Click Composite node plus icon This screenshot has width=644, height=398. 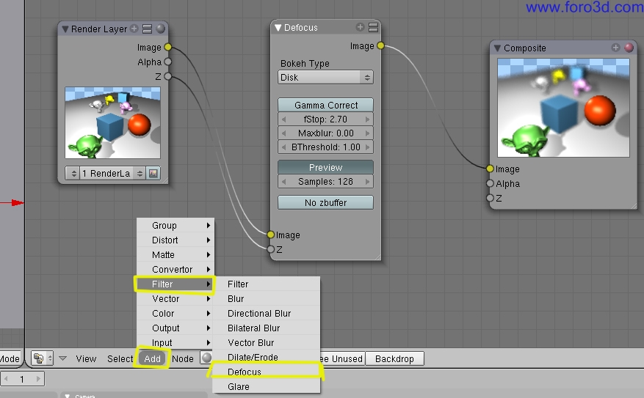[x=615, y=48]
